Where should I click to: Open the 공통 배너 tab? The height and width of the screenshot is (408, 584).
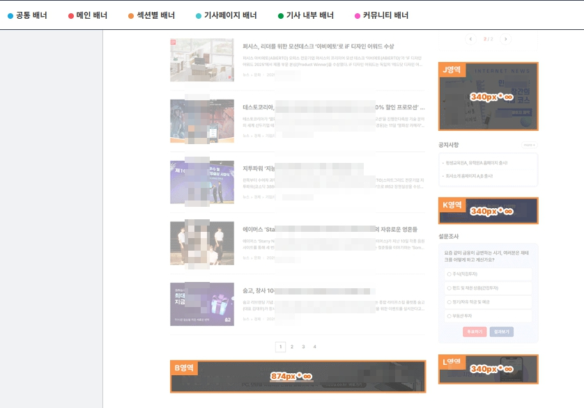tap(28, 15)
